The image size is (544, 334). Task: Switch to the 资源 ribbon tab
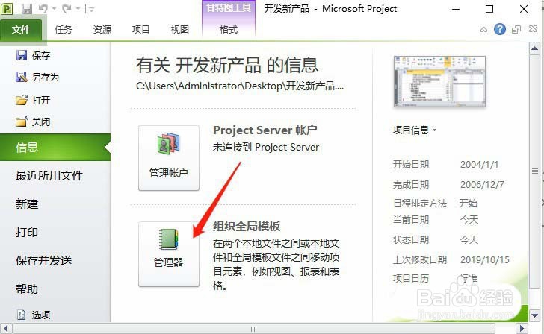coord(102,30)
